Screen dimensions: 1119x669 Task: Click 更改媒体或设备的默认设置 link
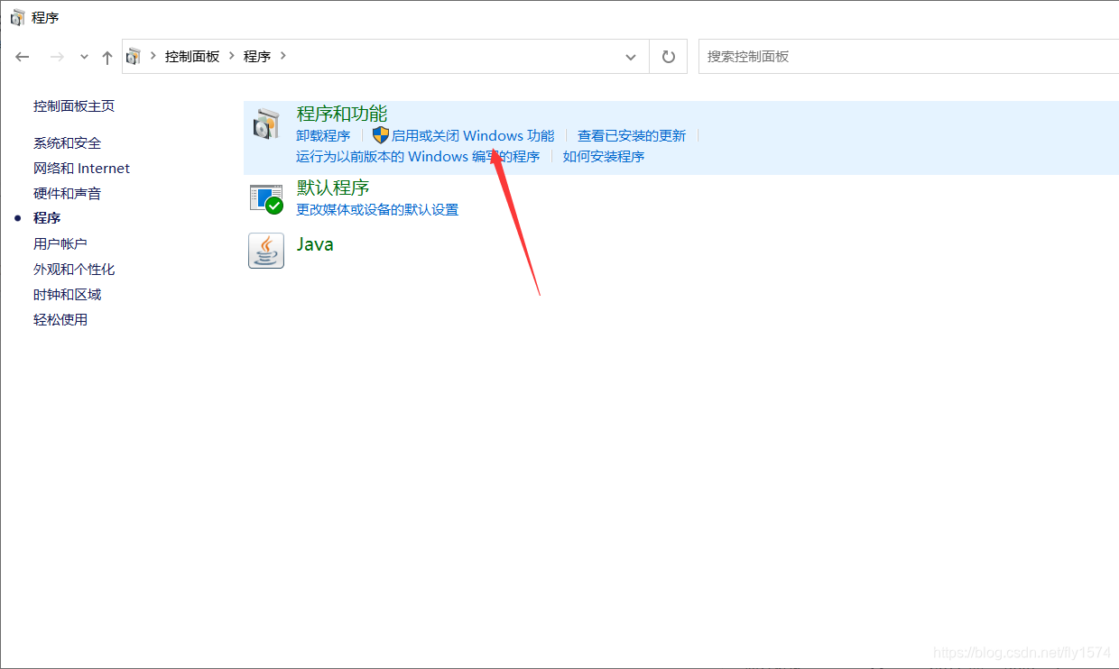[x=377, y=210]
